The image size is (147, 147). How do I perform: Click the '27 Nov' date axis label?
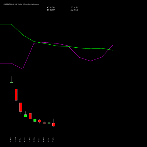click(x=29, y=140)
